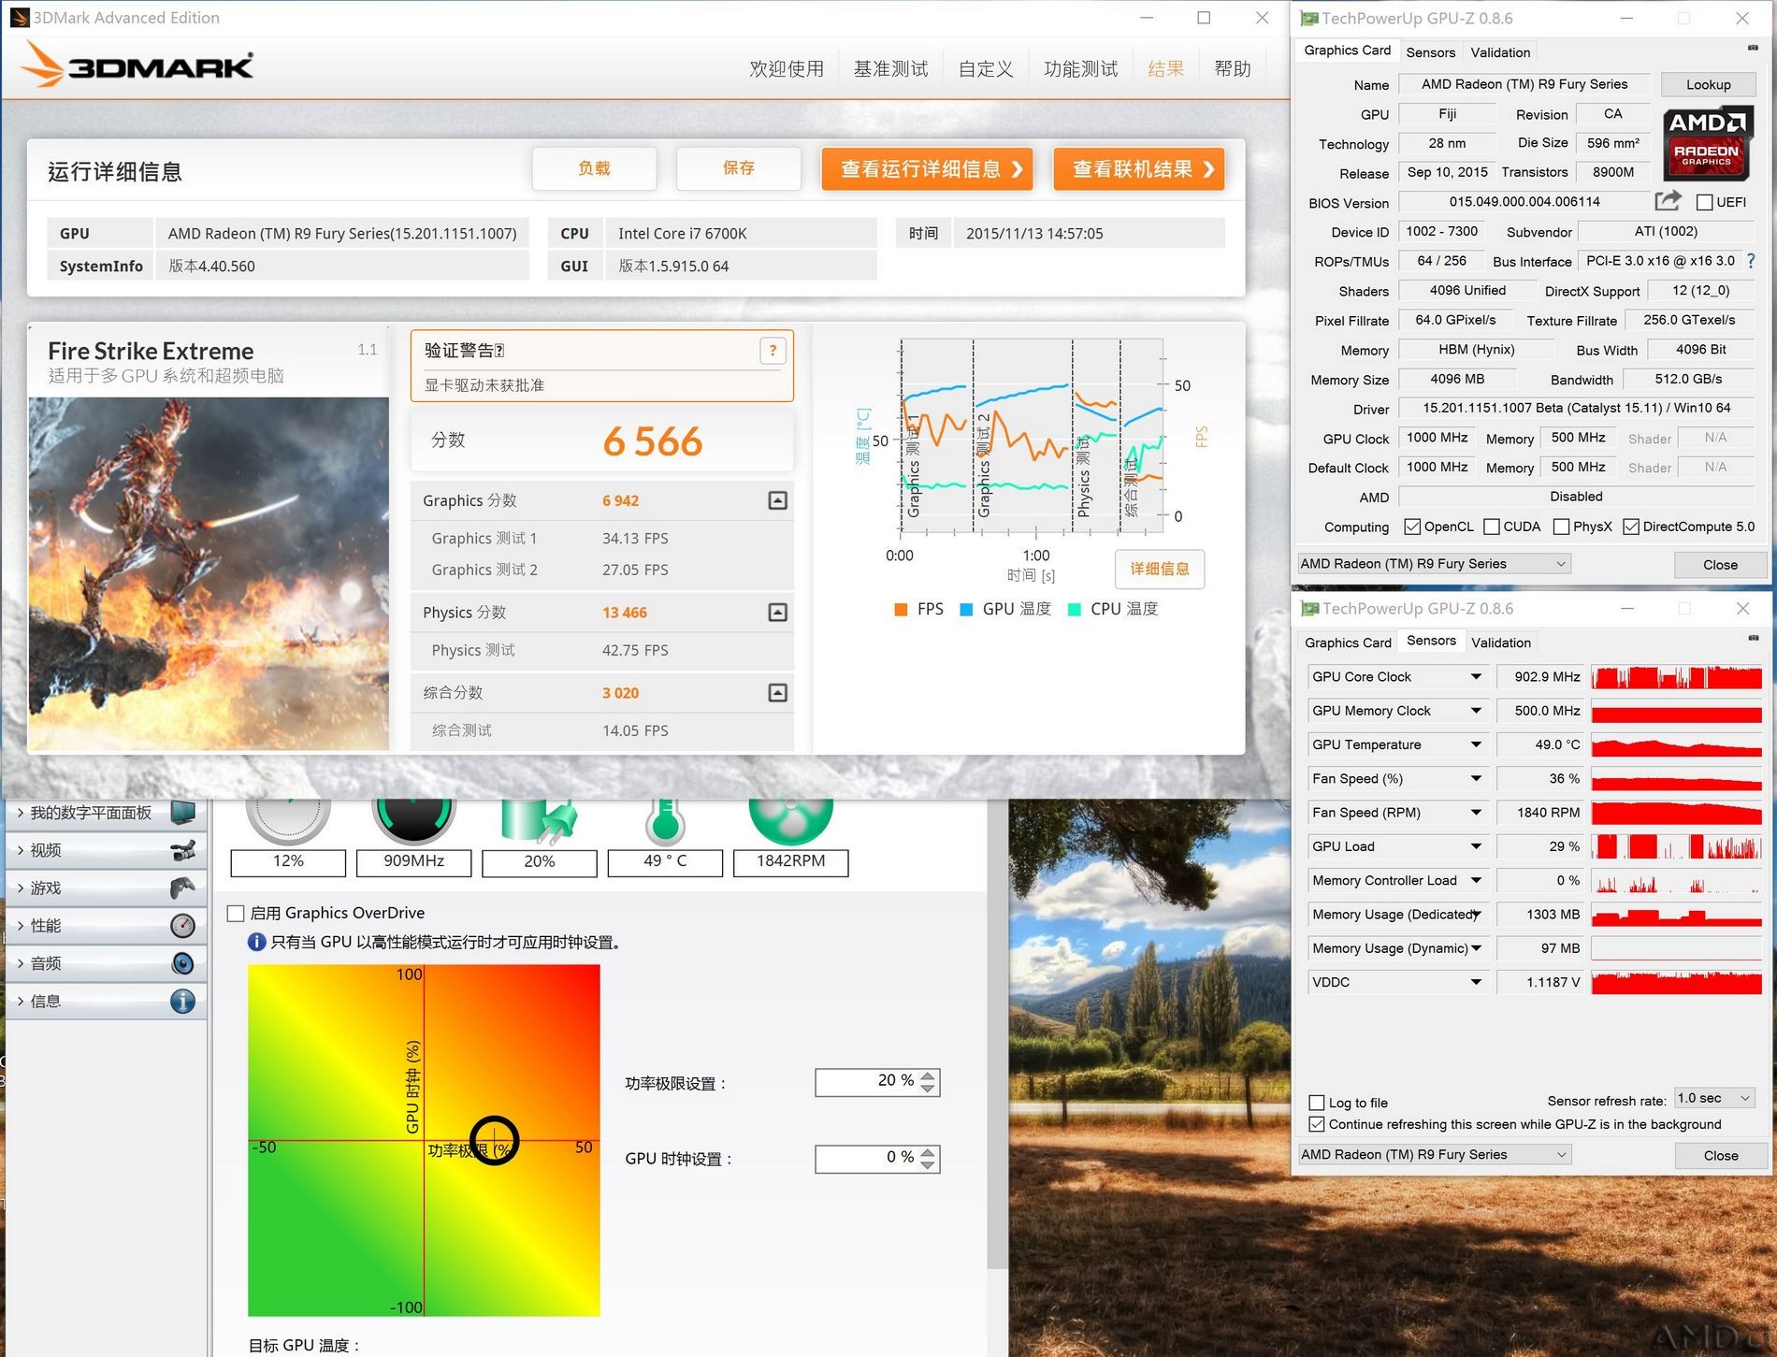Toggle the UEFI checkbox in GPU-Z
Screen dimensions: 1777x1357
click(x=1704, y=202)
